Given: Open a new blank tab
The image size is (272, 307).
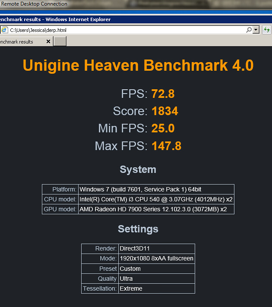Looking at the screenshot, I should (60, 41).
